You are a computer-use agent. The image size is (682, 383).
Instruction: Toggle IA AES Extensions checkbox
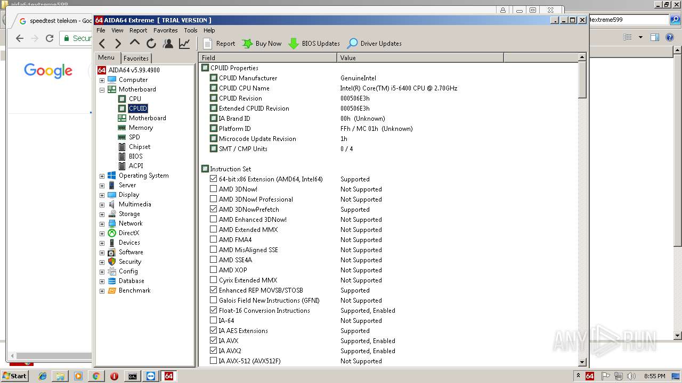214,330
